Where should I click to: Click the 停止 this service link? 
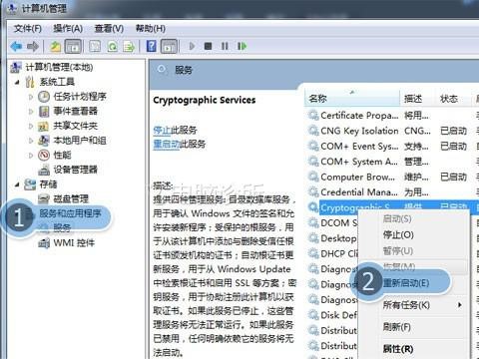[x=162, y=130]
